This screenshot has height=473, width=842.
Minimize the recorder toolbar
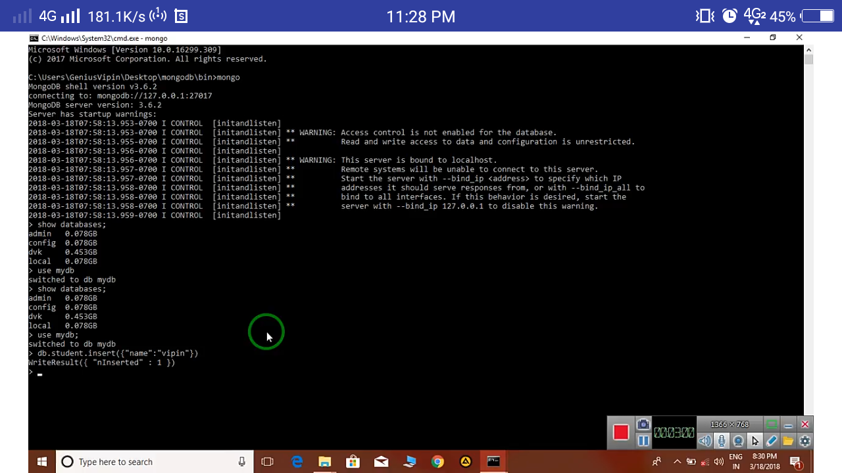(x=788, y=424)
